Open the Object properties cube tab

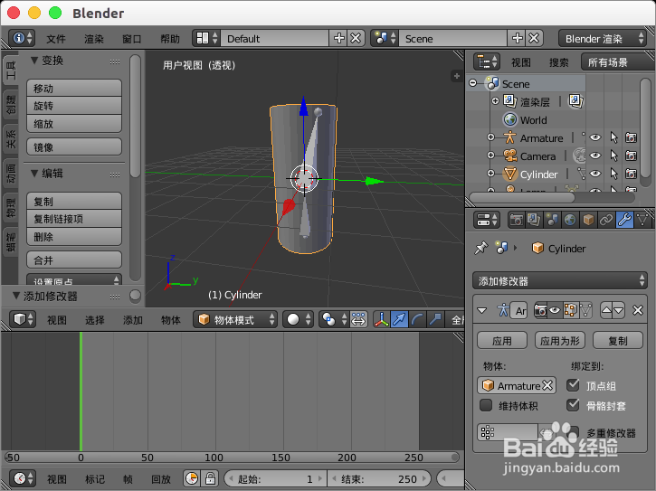588,220
